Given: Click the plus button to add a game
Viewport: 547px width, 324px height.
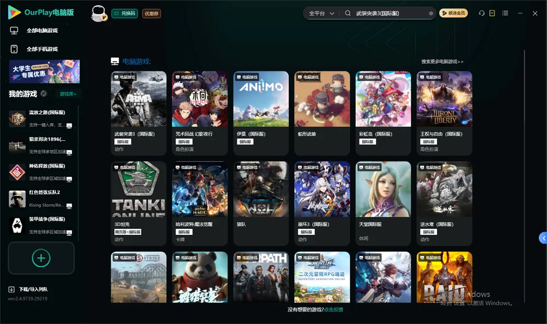Looking at the screenshot, I should point(41,258).
